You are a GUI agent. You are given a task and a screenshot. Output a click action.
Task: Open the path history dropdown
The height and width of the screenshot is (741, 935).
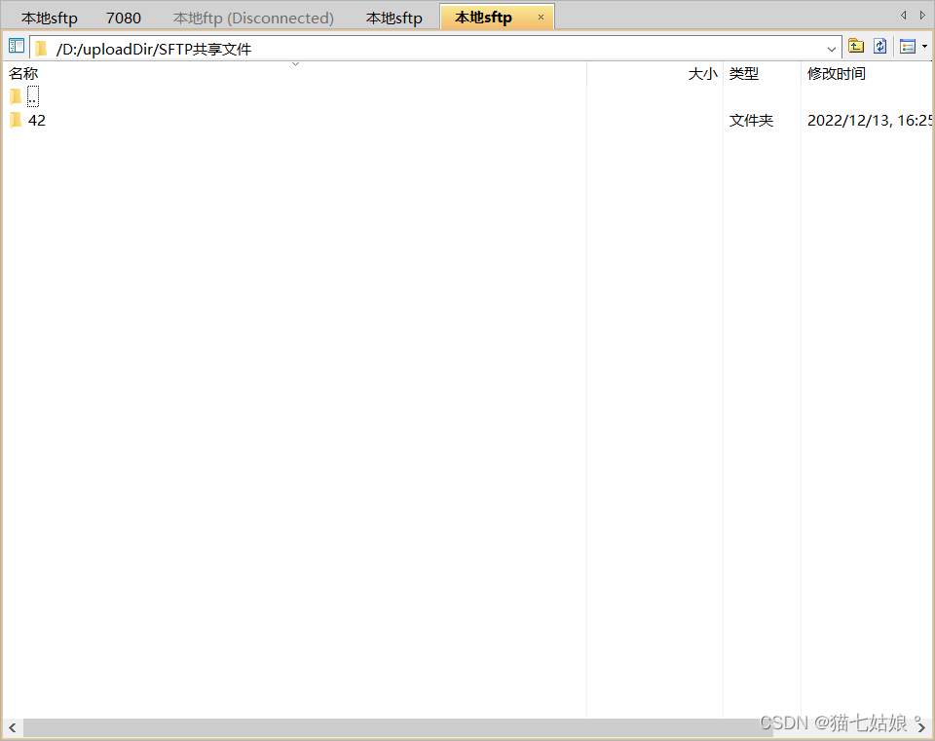[x=831, y=49]
